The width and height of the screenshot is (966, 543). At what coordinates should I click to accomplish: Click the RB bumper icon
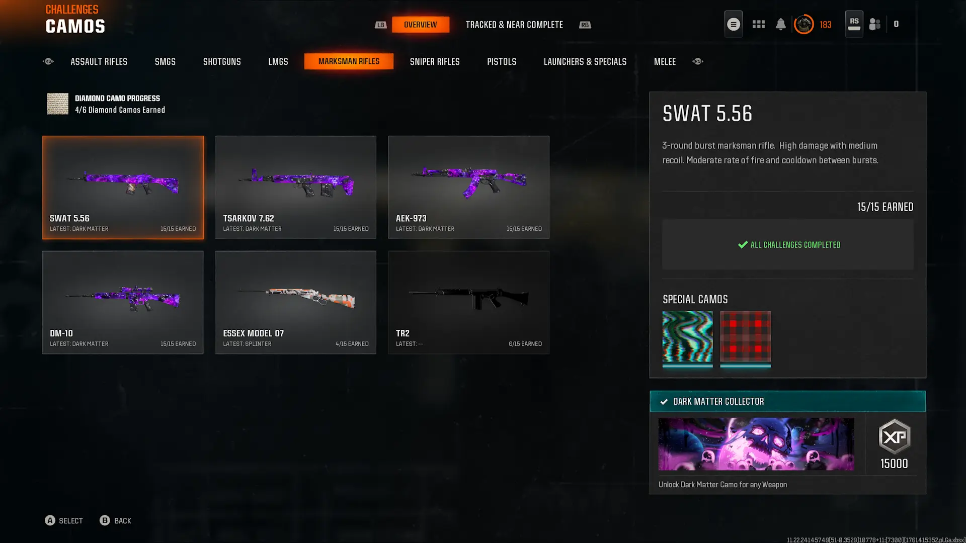click(585, 25)
